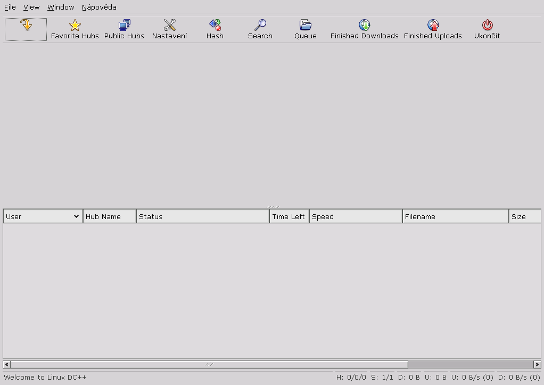Open the File menu
The width and height of the screenshot is (544, 385).
click(10, 7)
